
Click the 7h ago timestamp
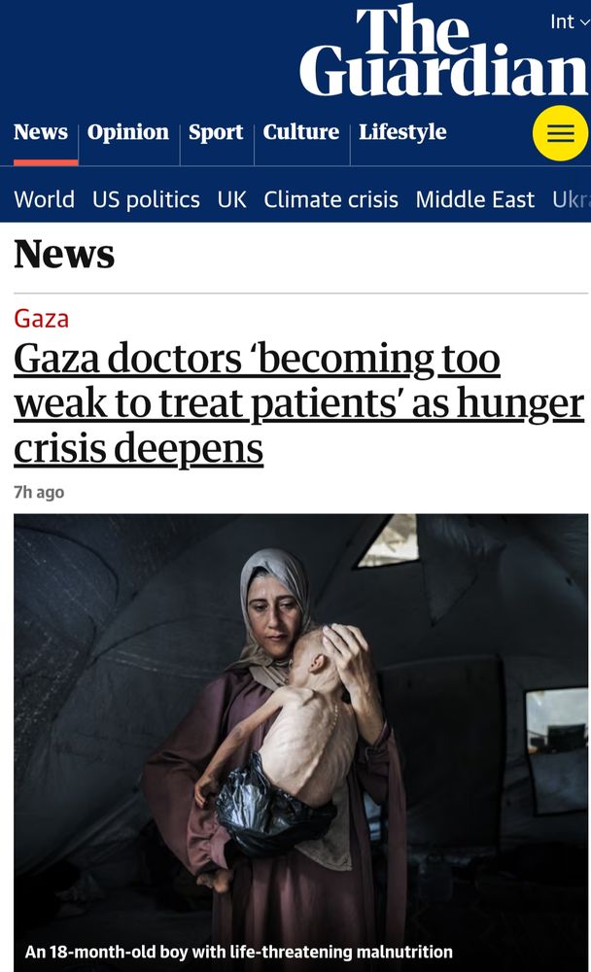[39, 492]
